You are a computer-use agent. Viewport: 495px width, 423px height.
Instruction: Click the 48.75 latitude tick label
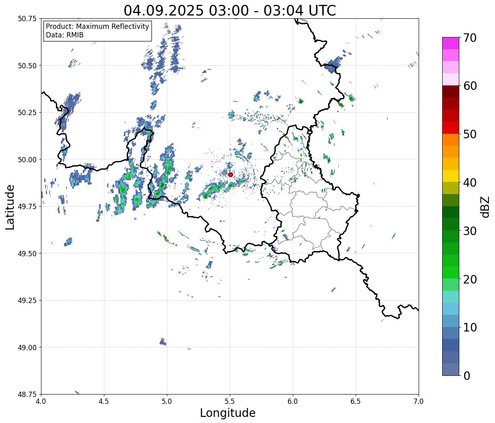click(x=27, y=394)
